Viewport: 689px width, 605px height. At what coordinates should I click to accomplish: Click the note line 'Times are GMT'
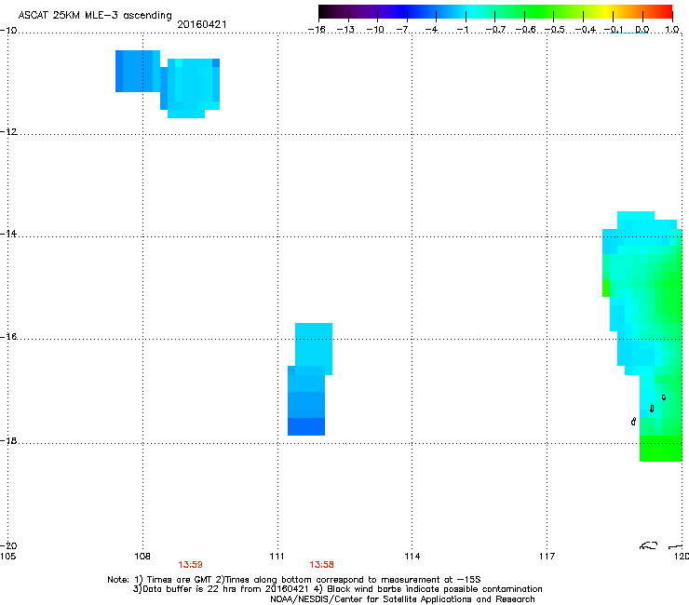(x=180, y=580)
